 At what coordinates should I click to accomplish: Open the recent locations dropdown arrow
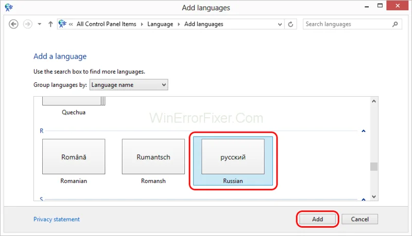click(x=40, y=25)
